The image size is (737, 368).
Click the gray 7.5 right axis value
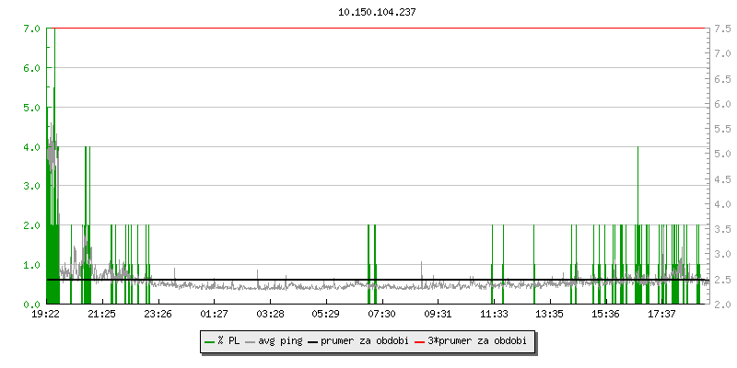tap(722, 29)
